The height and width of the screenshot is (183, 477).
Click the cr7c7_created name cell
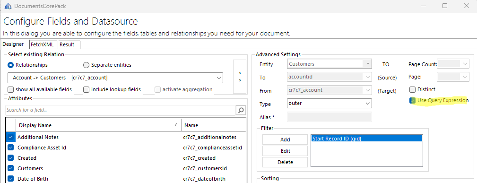199,158
